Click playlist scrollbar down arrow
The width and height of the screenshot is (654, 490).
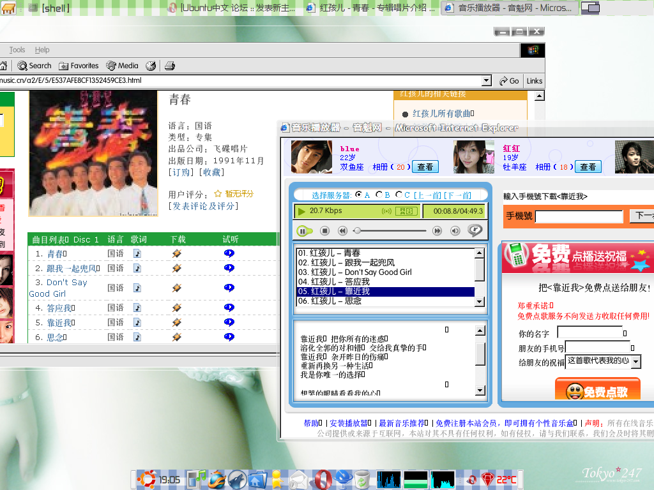click(x=480, y=302)
